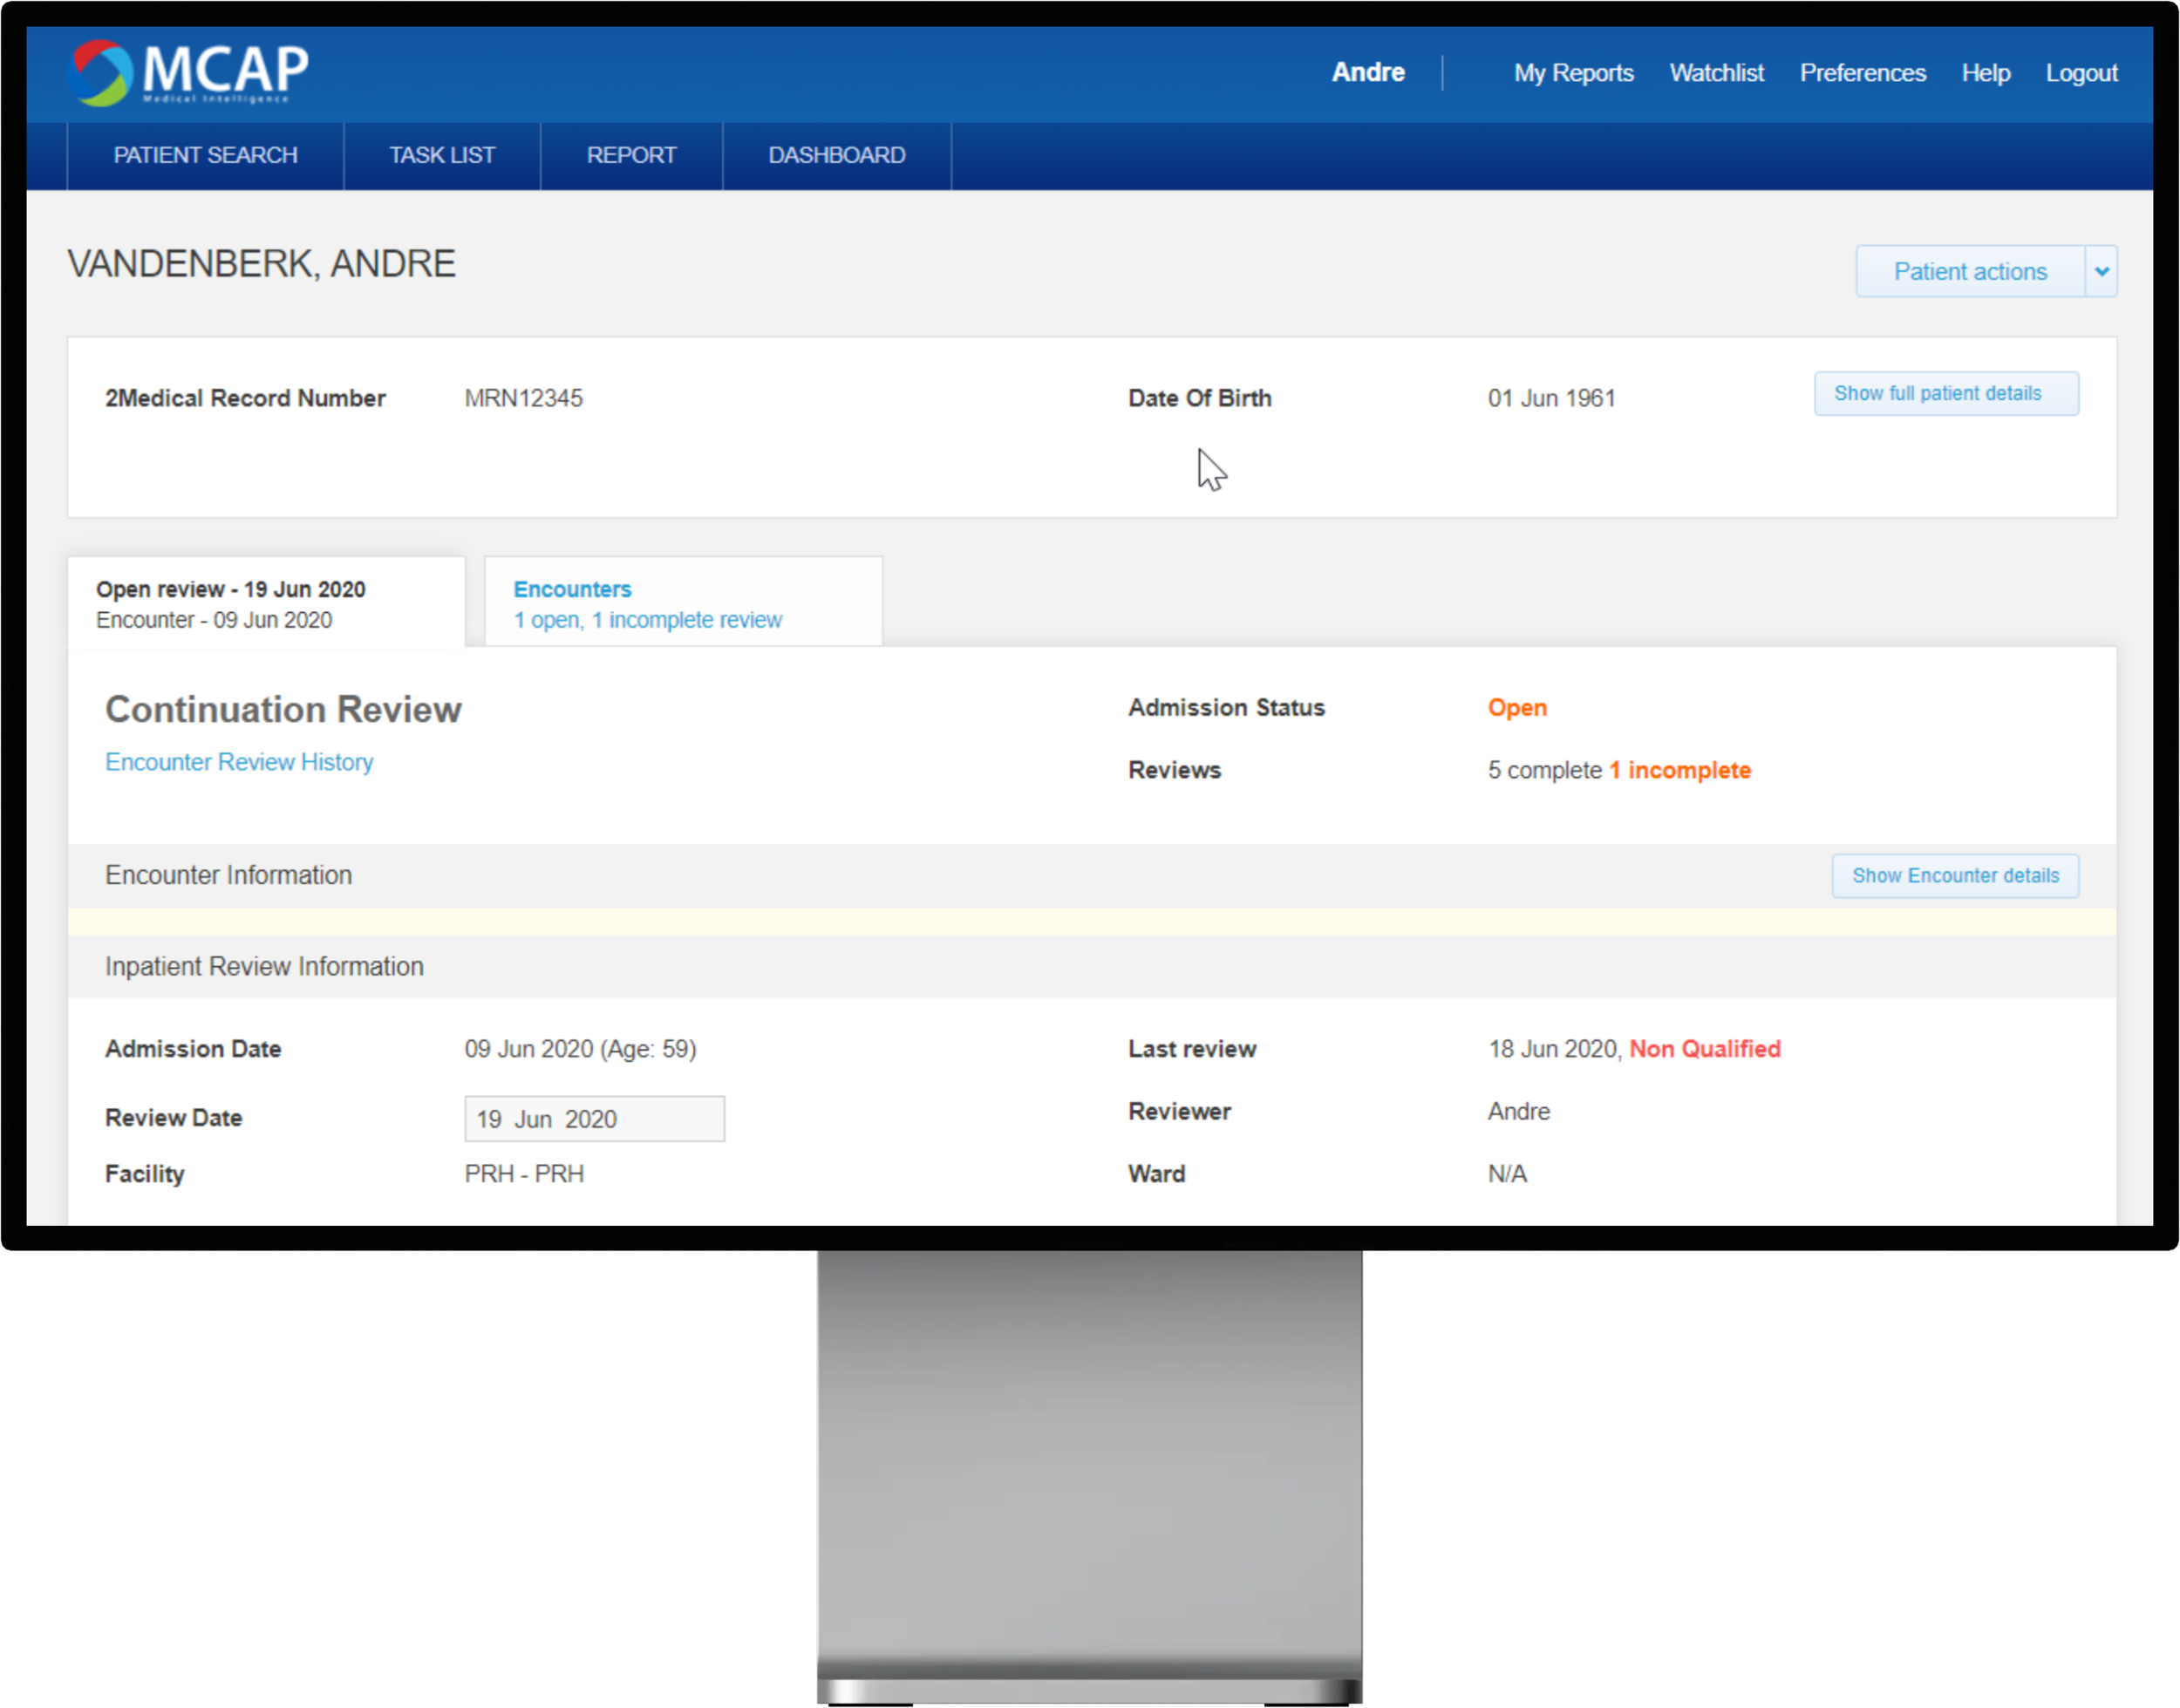Go to the Task List menu
Screen dimensions: 2180x1708
coord(441,155)
